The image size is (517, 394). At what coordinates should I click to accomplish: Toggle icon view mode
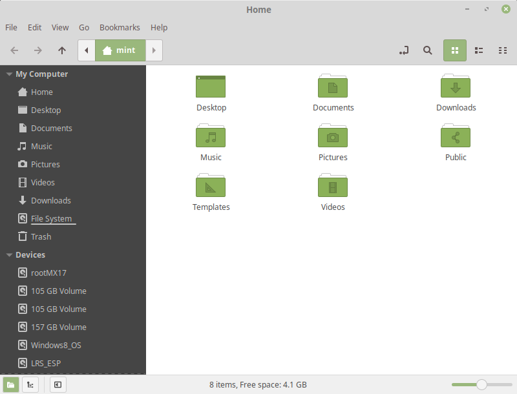[x=454, y=50]
